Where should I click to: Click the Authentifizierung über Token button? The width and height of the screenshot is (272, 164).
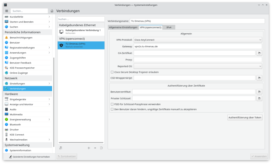click(245, 118)
